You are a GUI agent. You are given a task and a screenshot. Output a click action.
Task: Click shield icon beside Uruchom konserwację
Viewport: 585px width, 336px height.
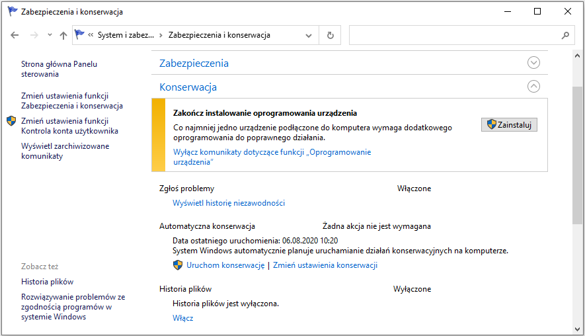coord(178,265)
